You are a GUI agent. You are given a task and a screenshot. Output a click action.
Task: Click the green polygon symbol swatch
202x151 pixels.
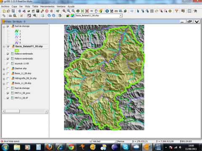17,51
